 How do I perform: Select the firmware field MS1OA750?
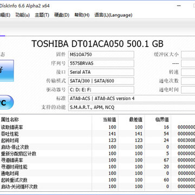point(101,55)
